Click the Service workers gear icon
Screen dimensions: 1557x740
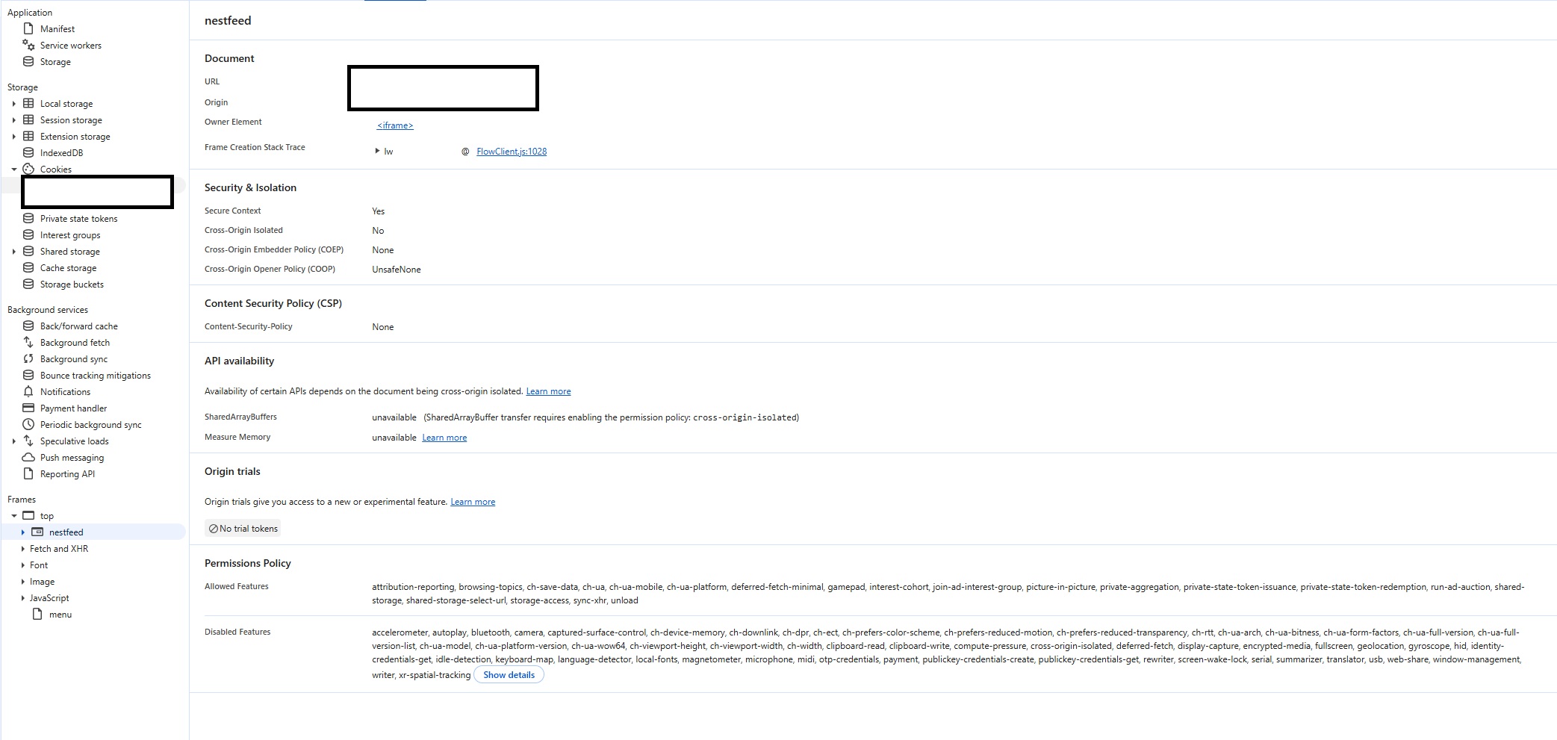[28, 46]
